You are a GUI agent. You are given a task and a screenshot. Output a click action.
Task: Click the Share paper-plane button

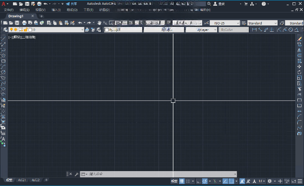click(x=71, y=4)
